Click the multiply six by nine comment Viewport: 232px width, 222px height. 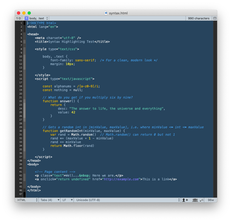tap(88, 97)
